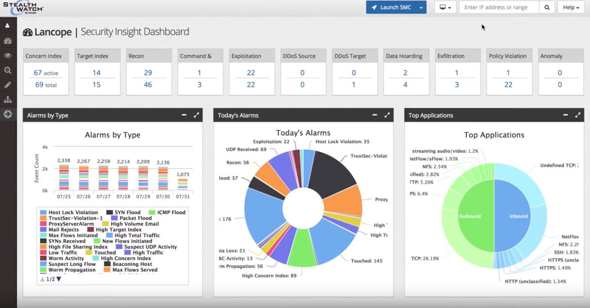Click the search icon beside the IP field
This screenshot has width=590, height=308.
tap(546, 7)
